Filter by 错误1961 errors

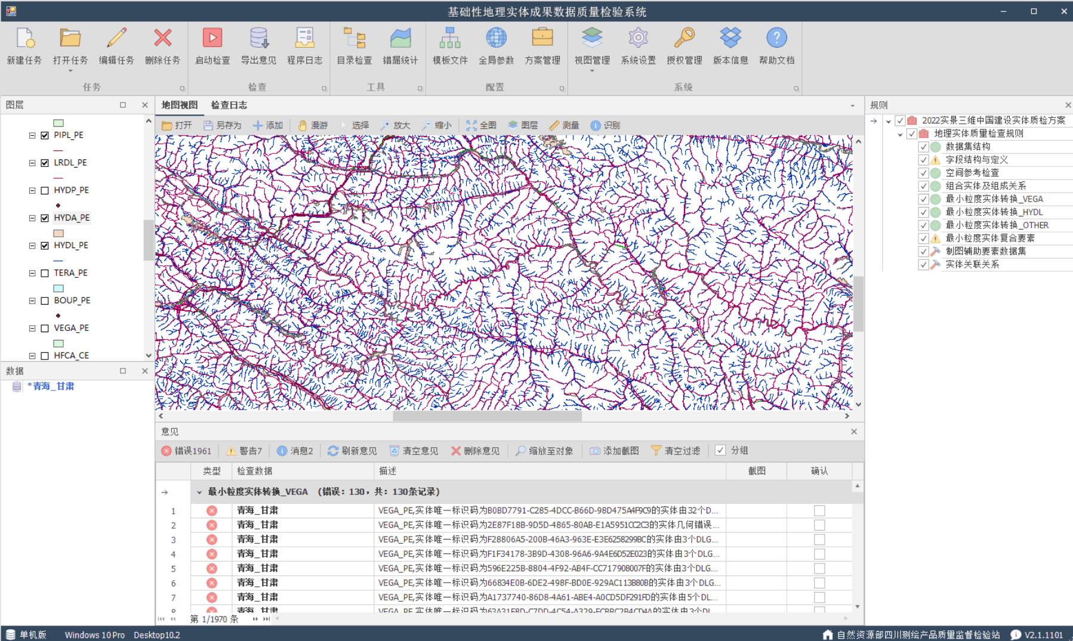(186, 451)
